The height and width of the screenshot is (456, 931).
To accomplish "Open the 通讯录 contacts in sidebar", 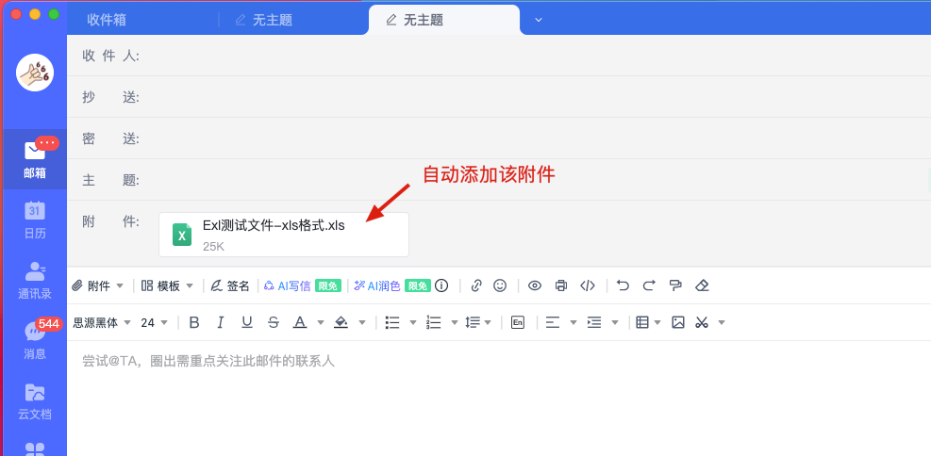I will point(35,280).
